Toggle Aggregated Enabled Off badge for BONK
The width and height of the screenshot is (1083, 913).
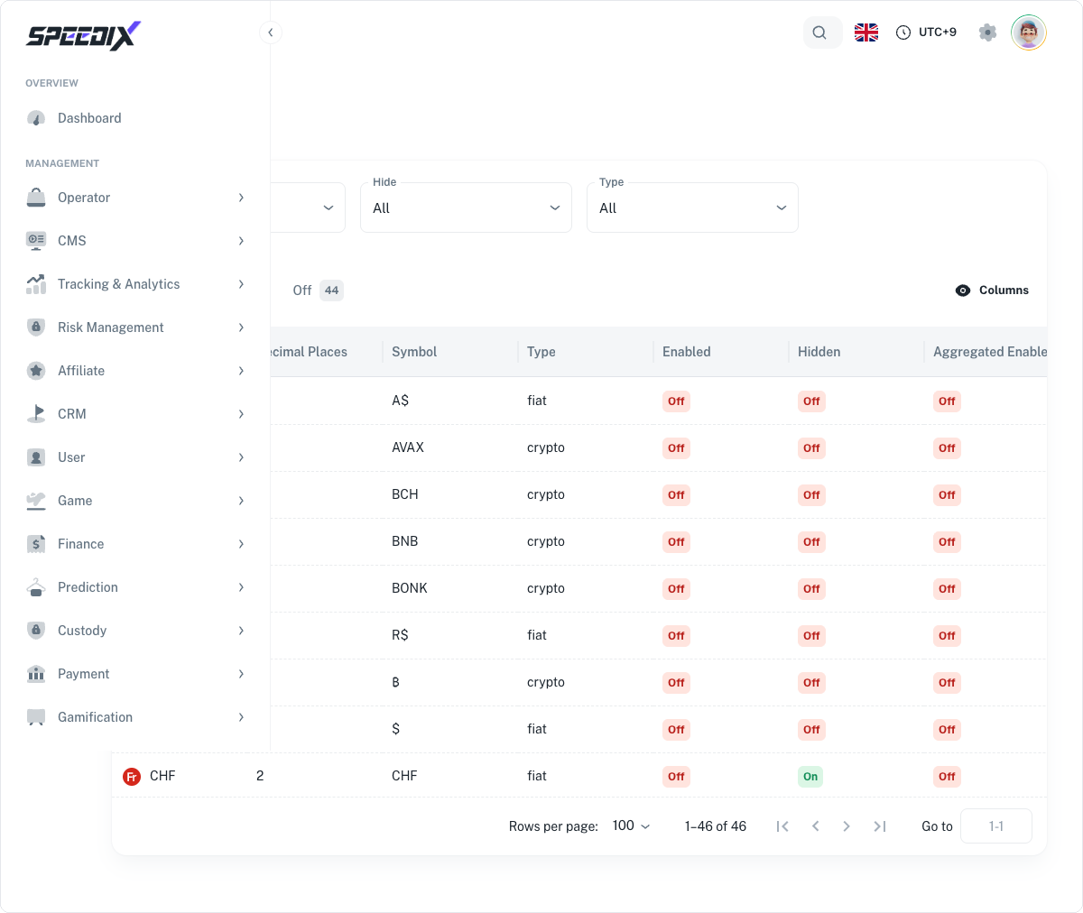coord(947,589)
